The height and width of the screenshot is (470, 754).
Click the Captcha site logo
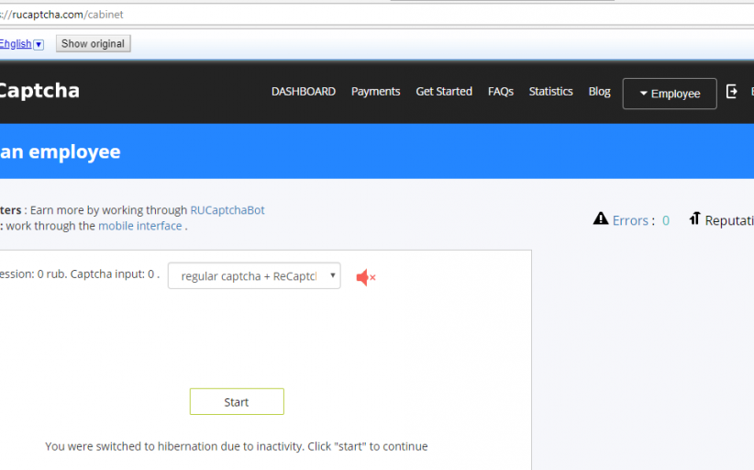pyautogui.click(x=39, y=91)
